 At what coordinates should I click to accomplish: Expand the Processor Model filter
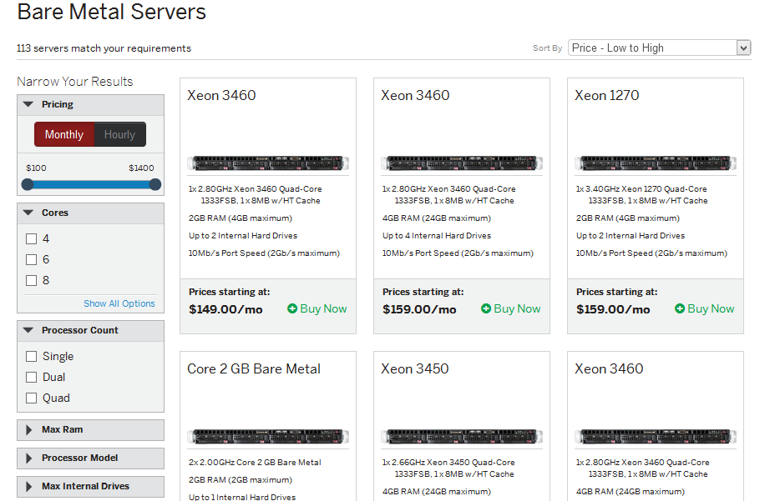(x=90, y=458)
